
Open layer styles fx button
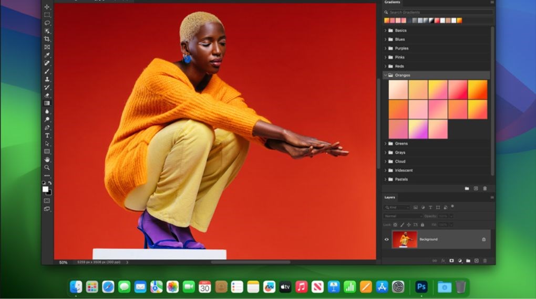[442, 260]
